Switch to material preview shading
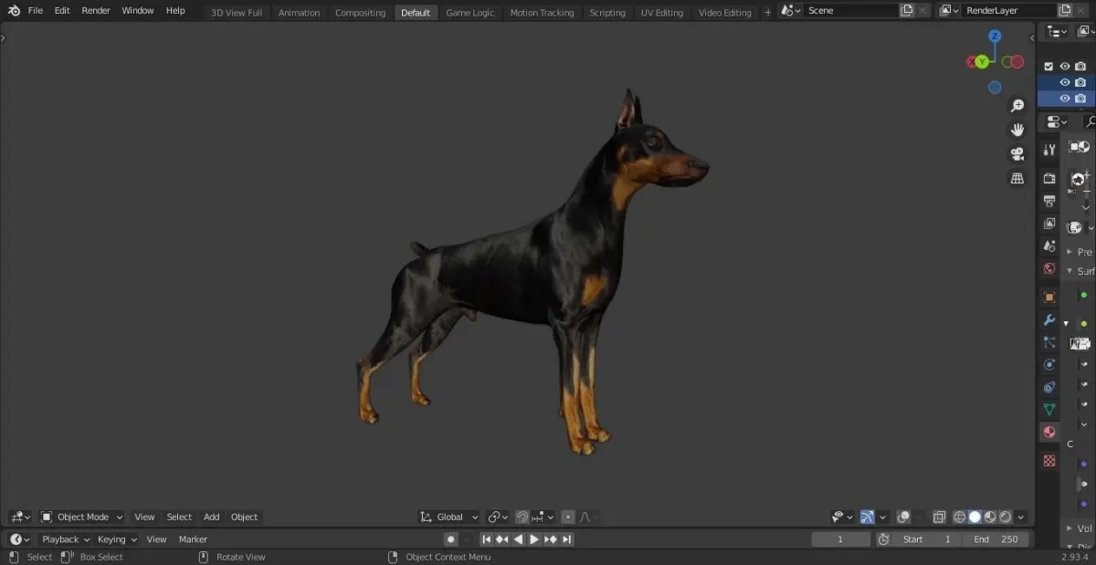 (990, 517)
